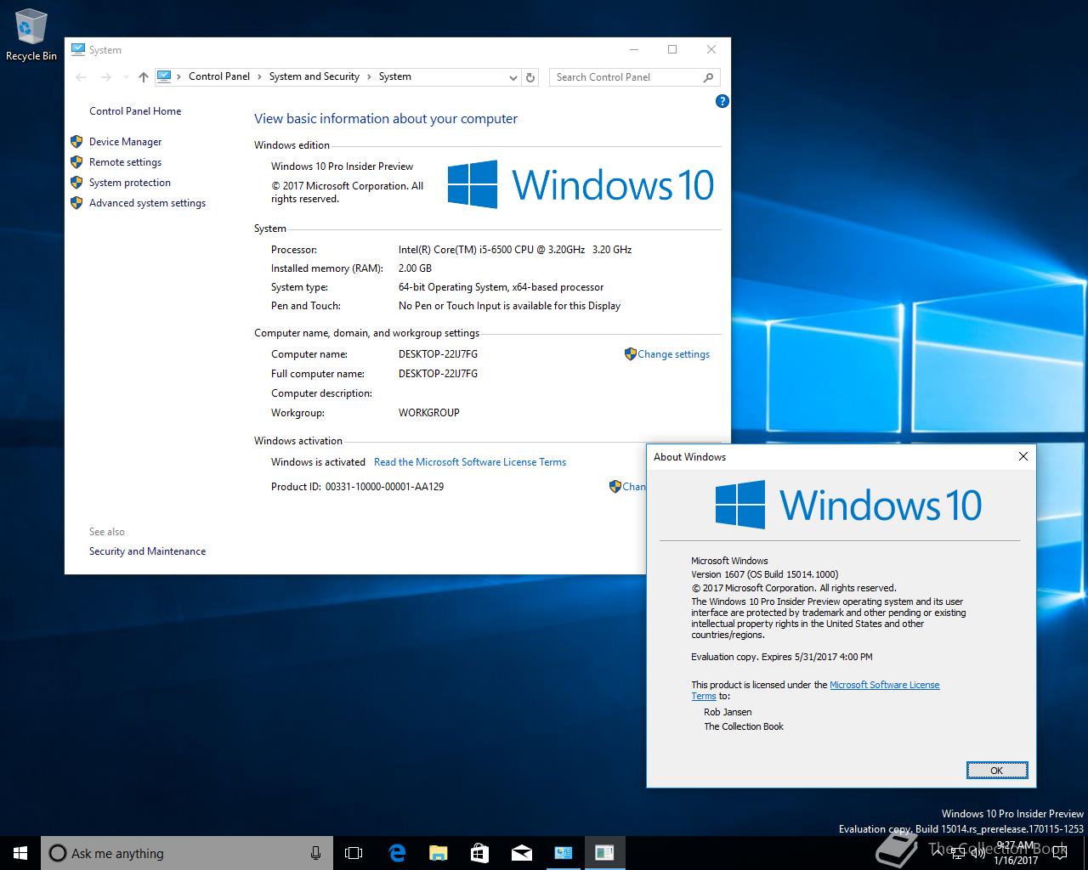Open the clock showing 1/16/2017

1016,853
